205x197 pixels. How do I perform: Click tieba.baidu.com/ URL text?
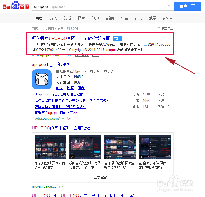(x=47, y=118)
